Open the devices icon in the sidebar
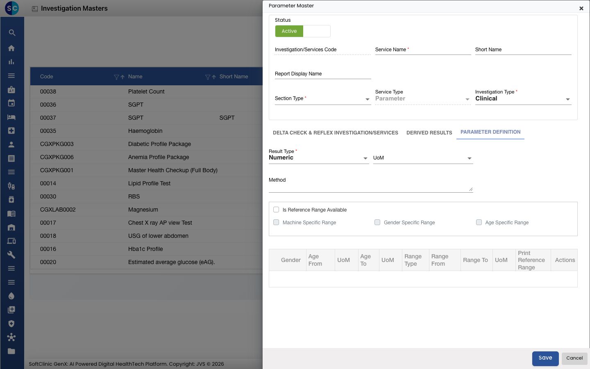Image resolution: width=590 pixels, height=369 pixels. click(x=11, y=241)
